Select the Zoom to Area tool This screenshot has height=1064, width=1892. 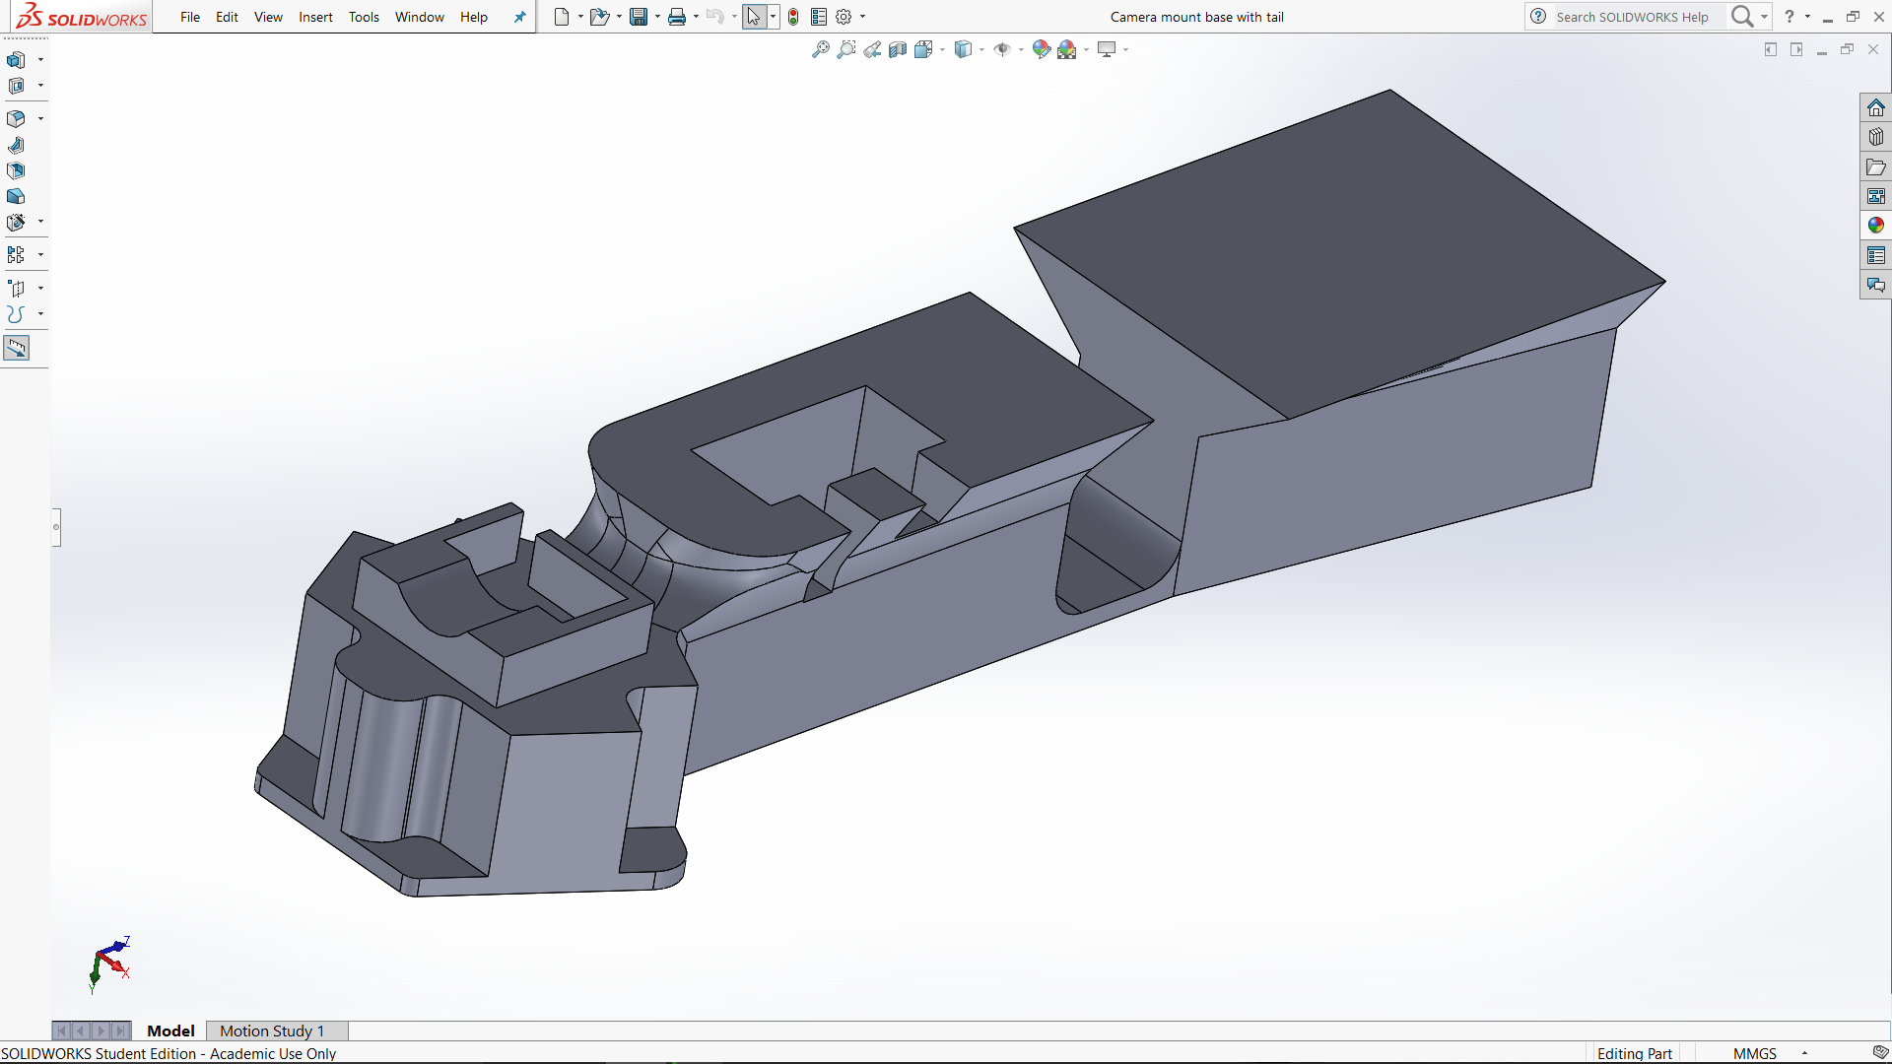pyautogui.click(x=846, y=48)
